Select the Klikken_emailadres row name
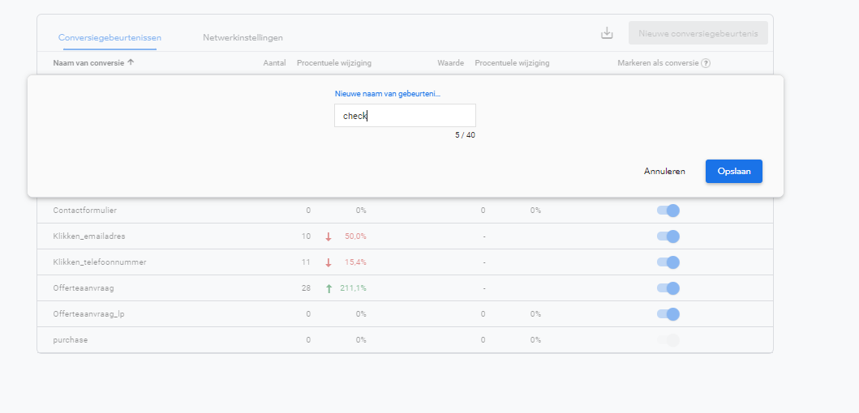 click(x=89, y=236)
